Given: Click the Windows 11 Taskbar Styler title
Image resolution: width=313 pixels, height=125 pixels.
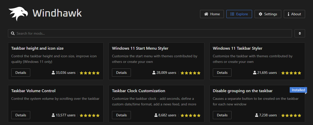Looking at the screenshot, I should (x=237, y=48).
